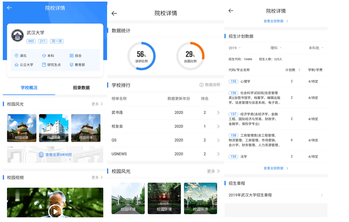Tap back arrow on right 院校详情 screen
The height and width of the screenshot is (222, 349).
231,11
